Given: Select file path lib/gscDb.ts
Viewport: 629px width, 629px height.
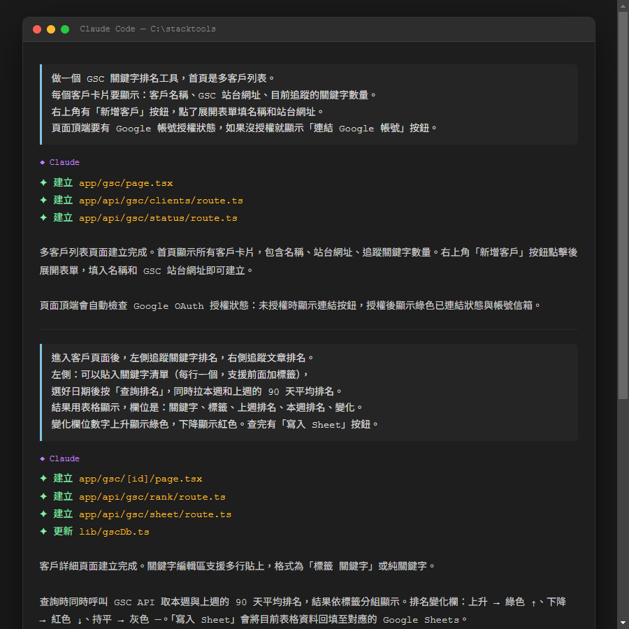Looking at the screenshot, I should (x=114, y=532).
